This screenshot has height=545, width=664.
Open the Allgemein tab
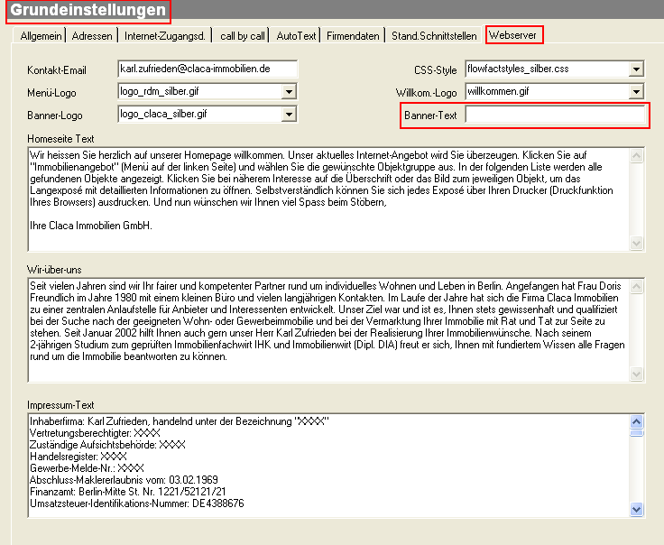41,36
